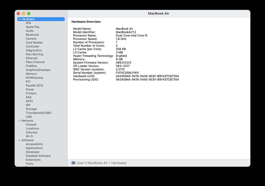Click User's MacBook Air in path bar
This screenshot has height=186, width=265.
point(92,163)
